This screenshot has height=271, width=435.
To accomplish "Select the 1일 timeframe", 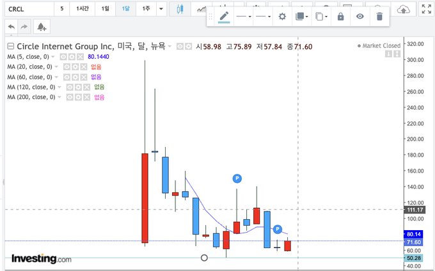I will point(105,9).
